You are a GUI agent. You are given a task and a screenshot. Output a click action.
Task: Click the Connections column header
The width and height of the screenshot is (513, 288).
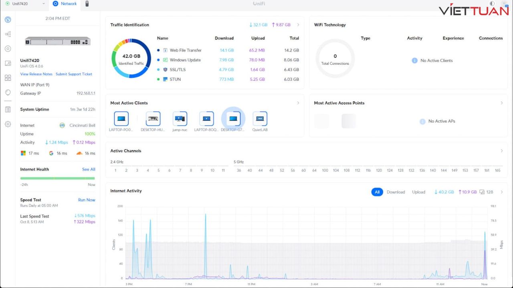(491, 38)
